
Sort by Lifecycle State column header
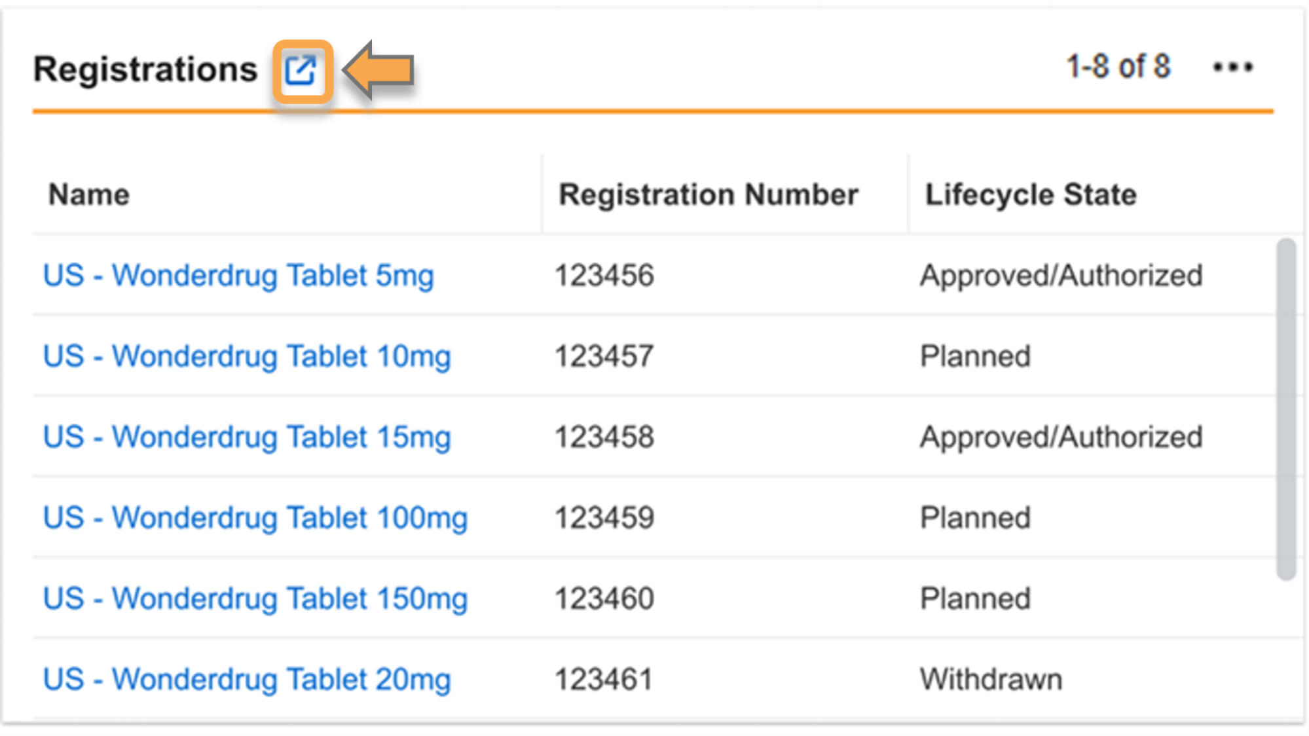[x=1030, y=194]
